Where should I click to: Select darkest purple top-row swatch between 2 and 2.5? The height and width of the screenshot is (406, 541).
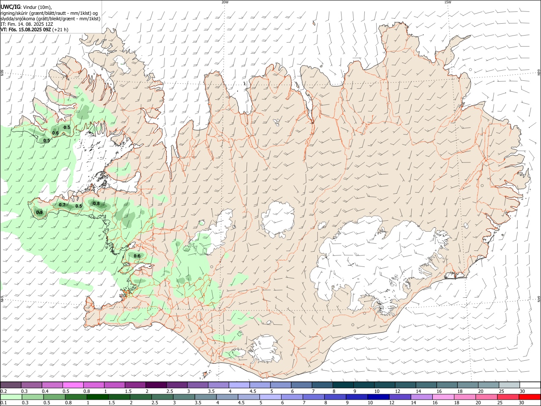(x=156, y=385)
